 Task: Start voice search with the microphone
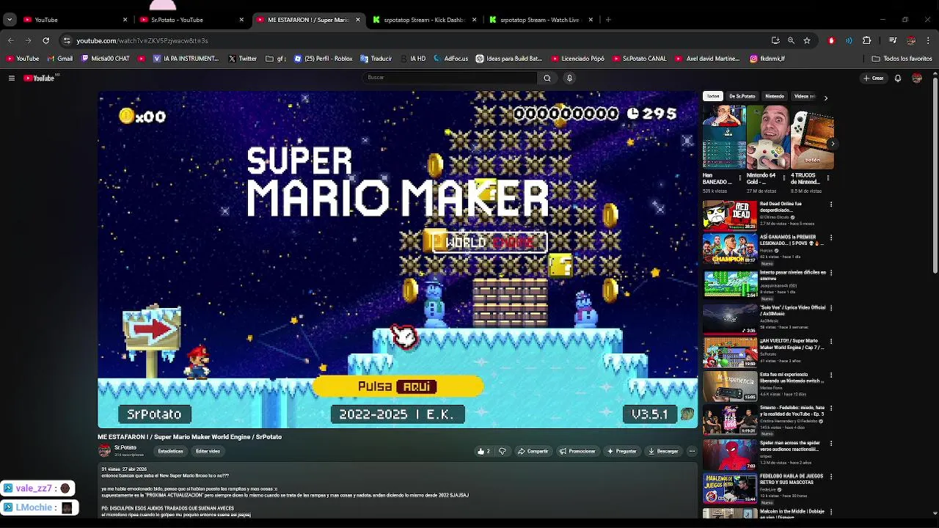click(569, 78)
